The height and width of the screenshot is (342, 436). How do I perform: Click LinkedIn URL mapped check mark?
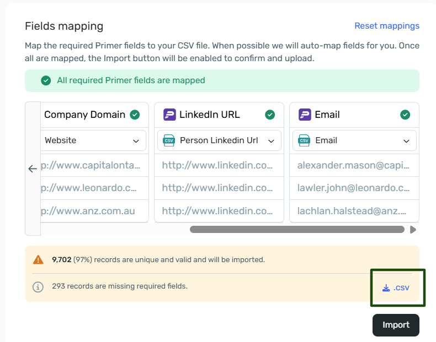click(x=270, y=115)
